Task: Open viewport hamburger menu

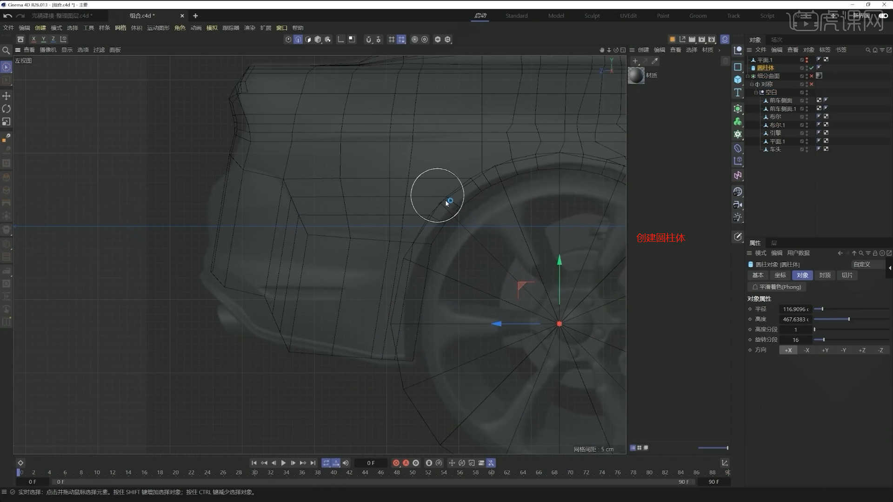Action: pos(18,50)
